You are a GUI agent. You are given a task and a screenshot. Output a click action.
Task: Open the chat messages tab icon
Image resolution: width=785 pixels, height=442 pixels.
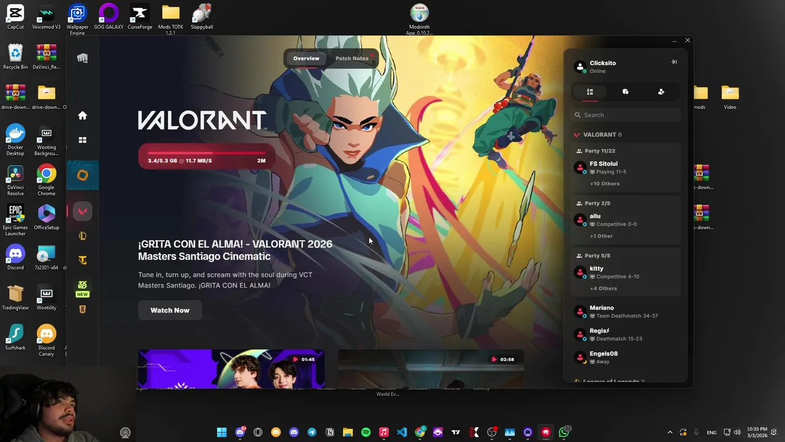tap(626, 91)
